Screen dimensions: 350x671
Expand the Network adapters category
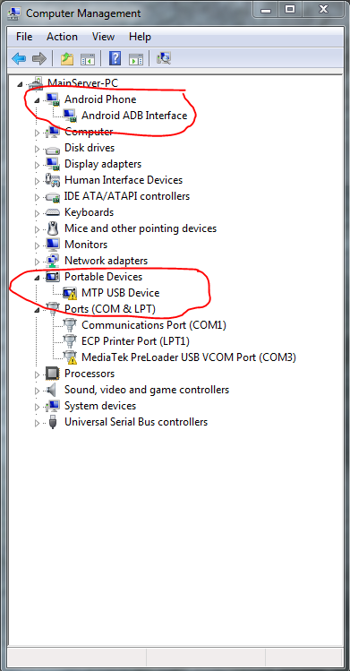37,262
